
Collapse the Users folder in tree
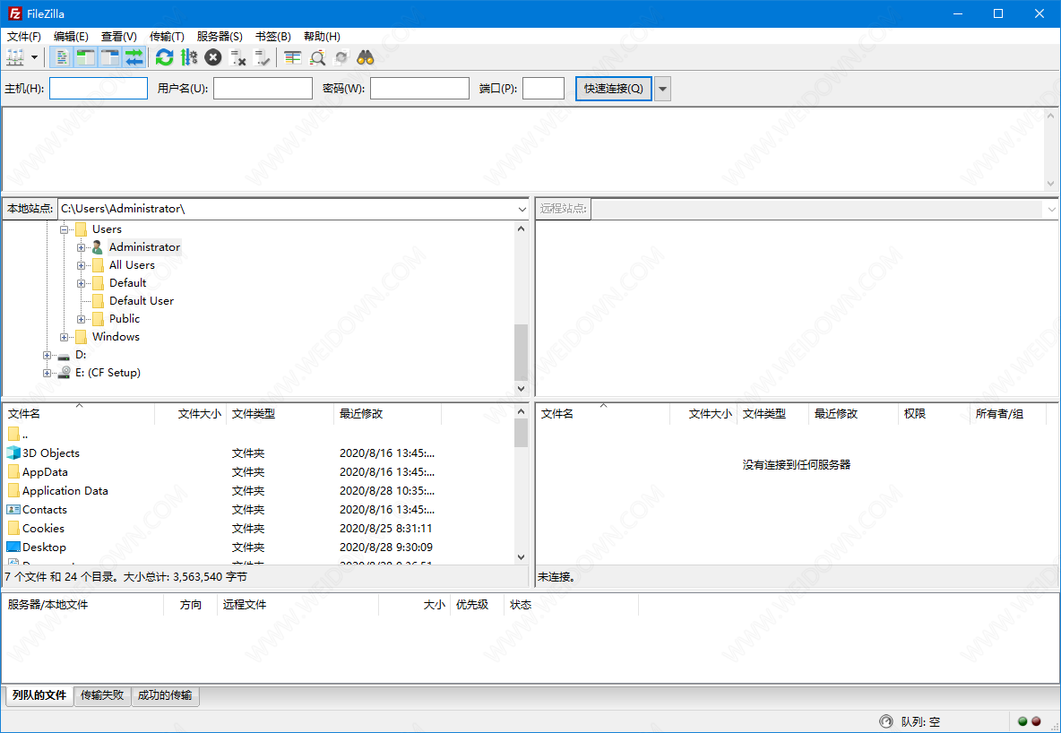coord(64,229)
